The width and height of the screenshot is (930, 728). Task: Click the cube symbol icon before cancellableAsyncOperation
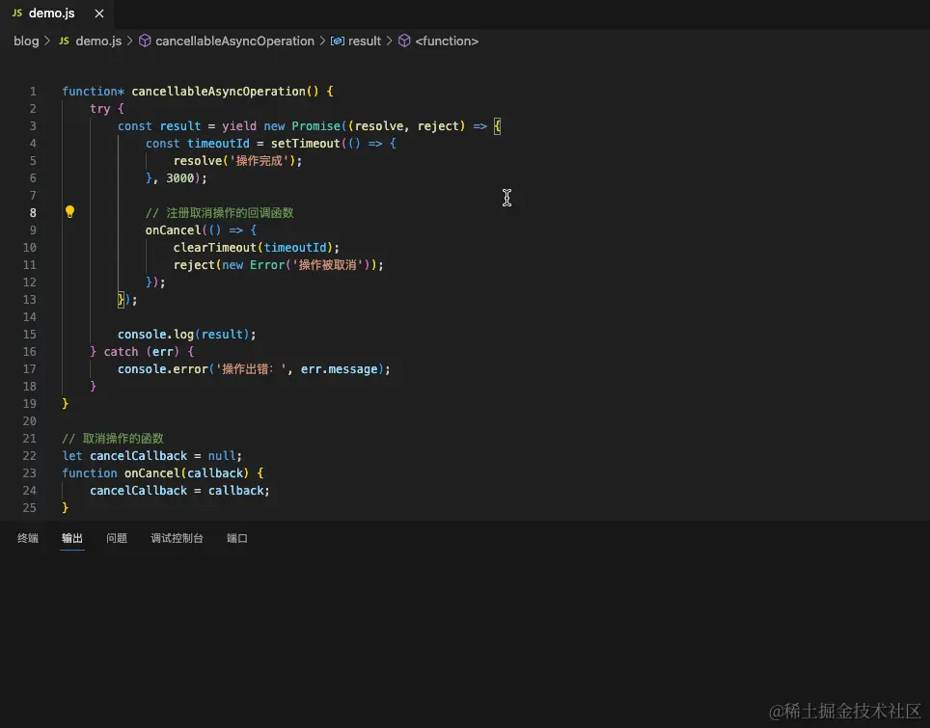(x=145, y=40)
